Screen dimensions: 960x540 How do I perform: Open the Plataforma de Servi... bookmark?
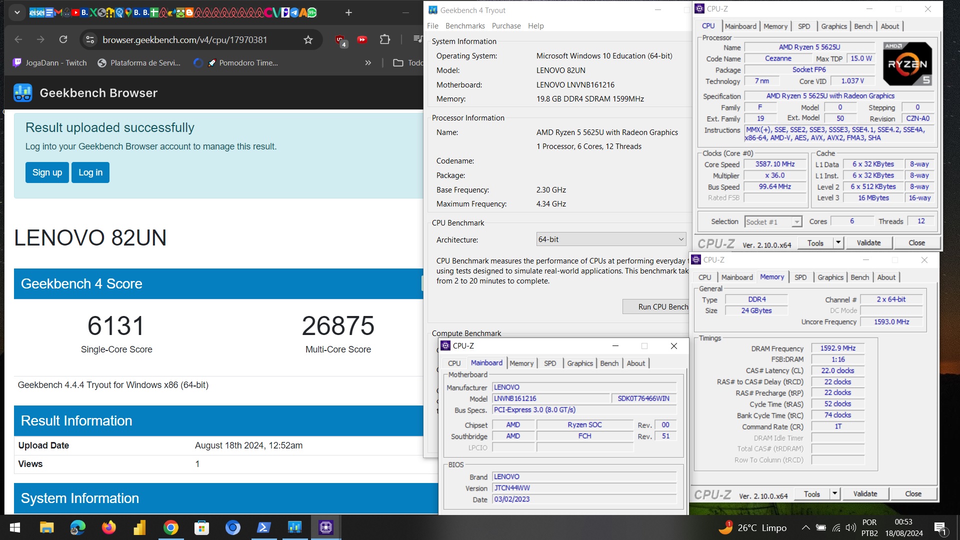pyautogui.click(x=139, y=62)
